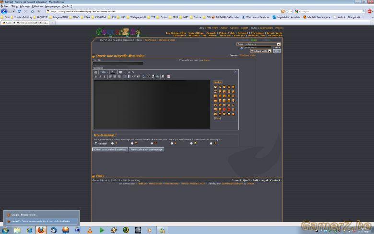This screenshot has height=234, width=374.
Task: Increase the indent of message text
Action: pos(139,77)
